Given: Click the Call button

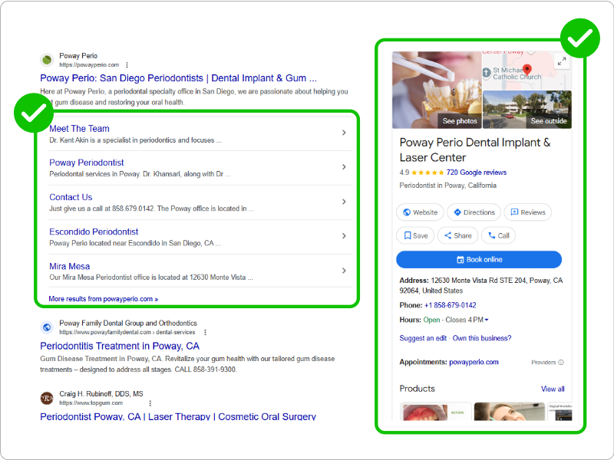Looking at the screenshot, I should 498,235.
